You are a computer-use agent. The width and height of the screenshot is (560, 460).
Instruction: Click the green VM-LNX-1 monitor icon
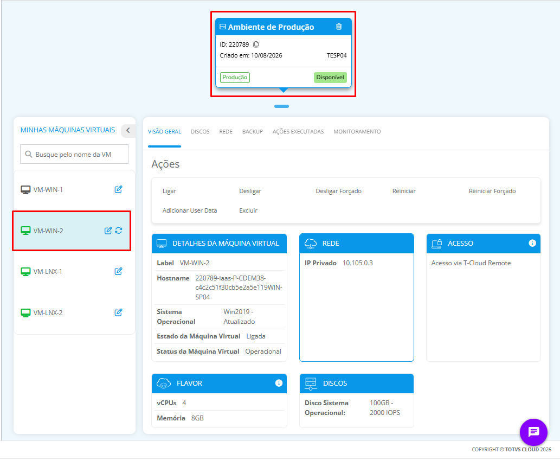(25, 272)
